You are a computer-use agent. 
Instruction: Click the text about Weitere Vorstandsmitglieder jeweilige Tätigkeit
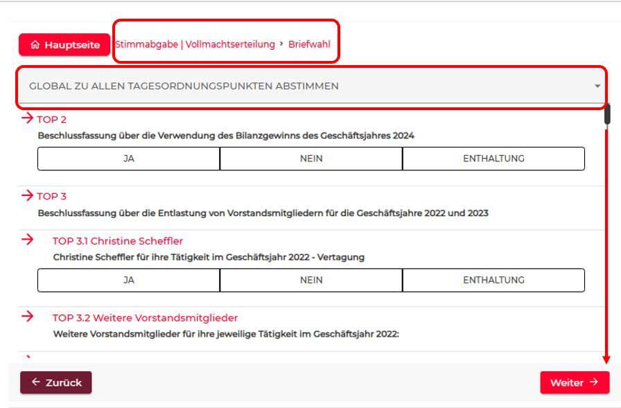[226, 334]
